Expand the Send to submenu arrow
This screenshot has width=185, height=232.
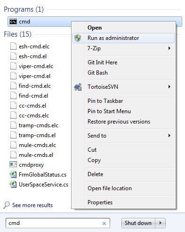169,136
